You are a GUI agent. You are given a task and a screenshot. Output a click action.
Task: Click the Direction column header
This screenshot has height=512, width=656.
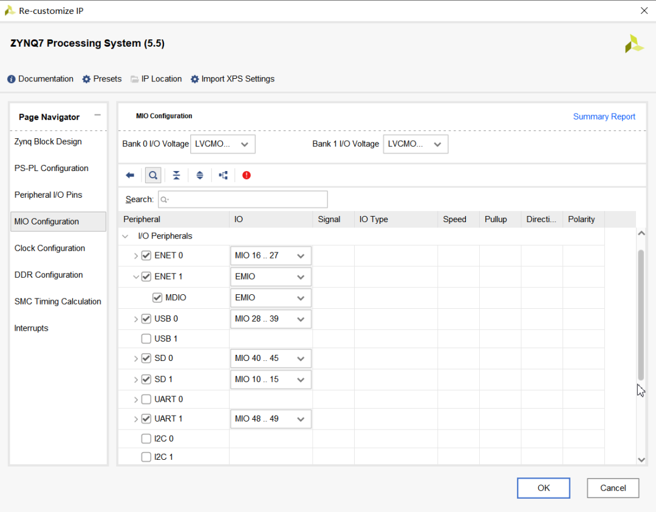(542, 220)
